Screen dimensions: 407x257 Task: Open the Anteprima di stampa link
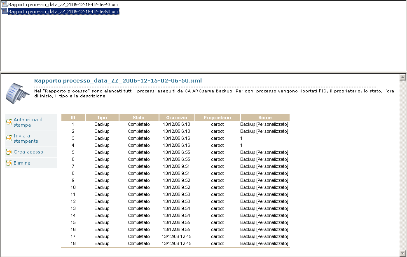pos(28,122)
